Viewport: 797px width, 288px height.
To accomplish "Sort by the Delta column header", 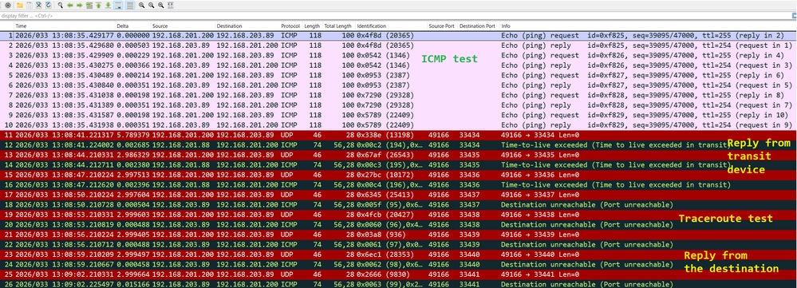I will point(133,26).
